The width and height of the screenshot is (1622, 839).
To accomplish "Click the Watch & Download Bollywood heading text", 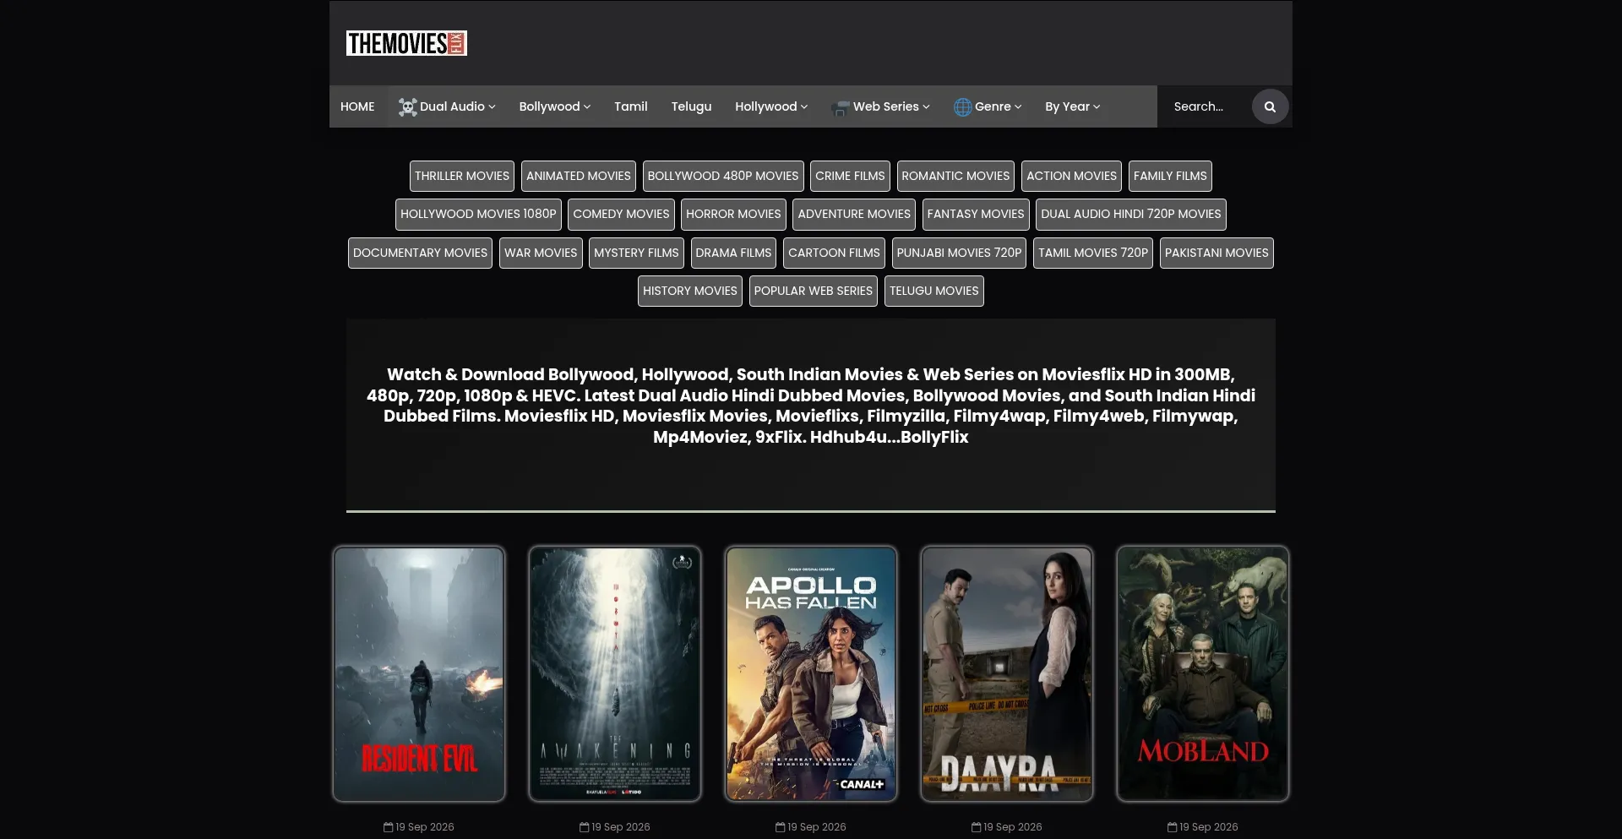I will (x=811, y=406).
